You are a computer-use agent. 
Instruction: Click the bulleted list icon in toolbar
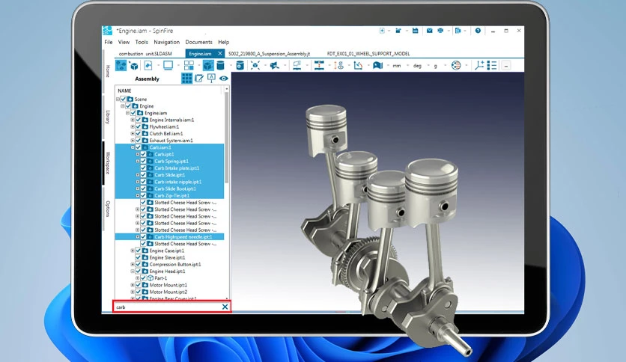tap(492, 65)
